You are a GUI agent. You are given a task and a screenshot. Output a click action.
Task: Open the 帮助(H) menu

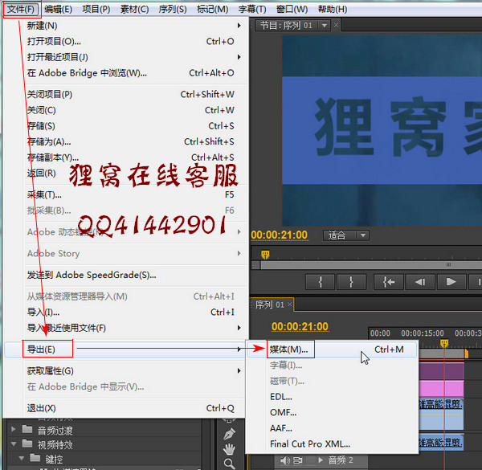pyautogui.click(x=333, y=9)
